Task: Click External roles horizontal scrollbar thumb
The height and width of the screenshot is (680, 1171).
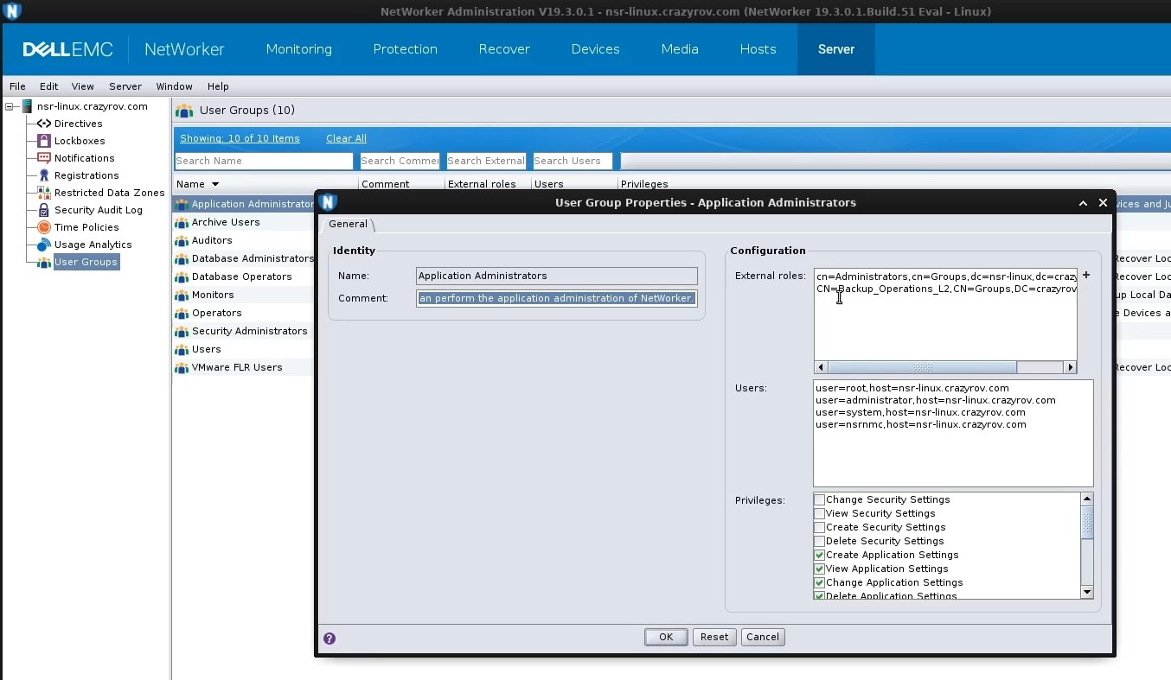Action: [x=923, y=367]
